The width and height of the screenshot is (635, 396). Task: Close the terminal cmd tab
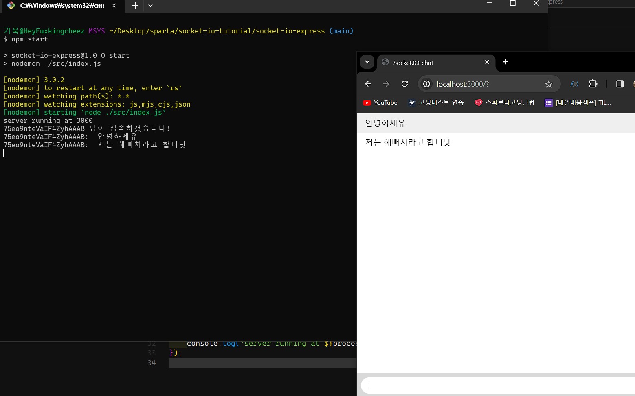pos(114,6)
